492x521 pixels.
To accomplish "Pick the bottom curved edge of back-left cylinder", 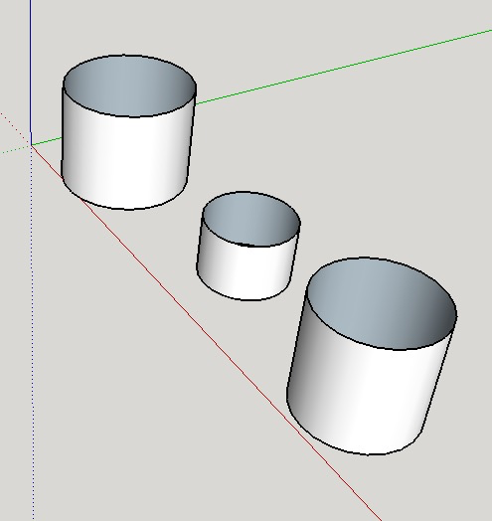I will pyautogui.click(x=124, y=209).
